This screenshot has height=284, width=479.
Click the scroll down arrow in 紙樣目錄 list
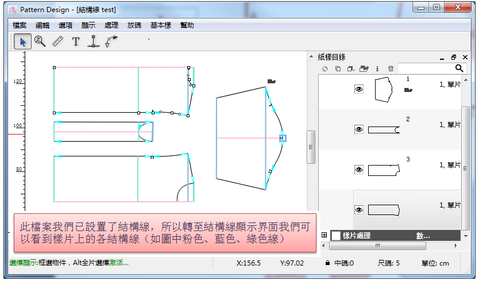point(466,235)
